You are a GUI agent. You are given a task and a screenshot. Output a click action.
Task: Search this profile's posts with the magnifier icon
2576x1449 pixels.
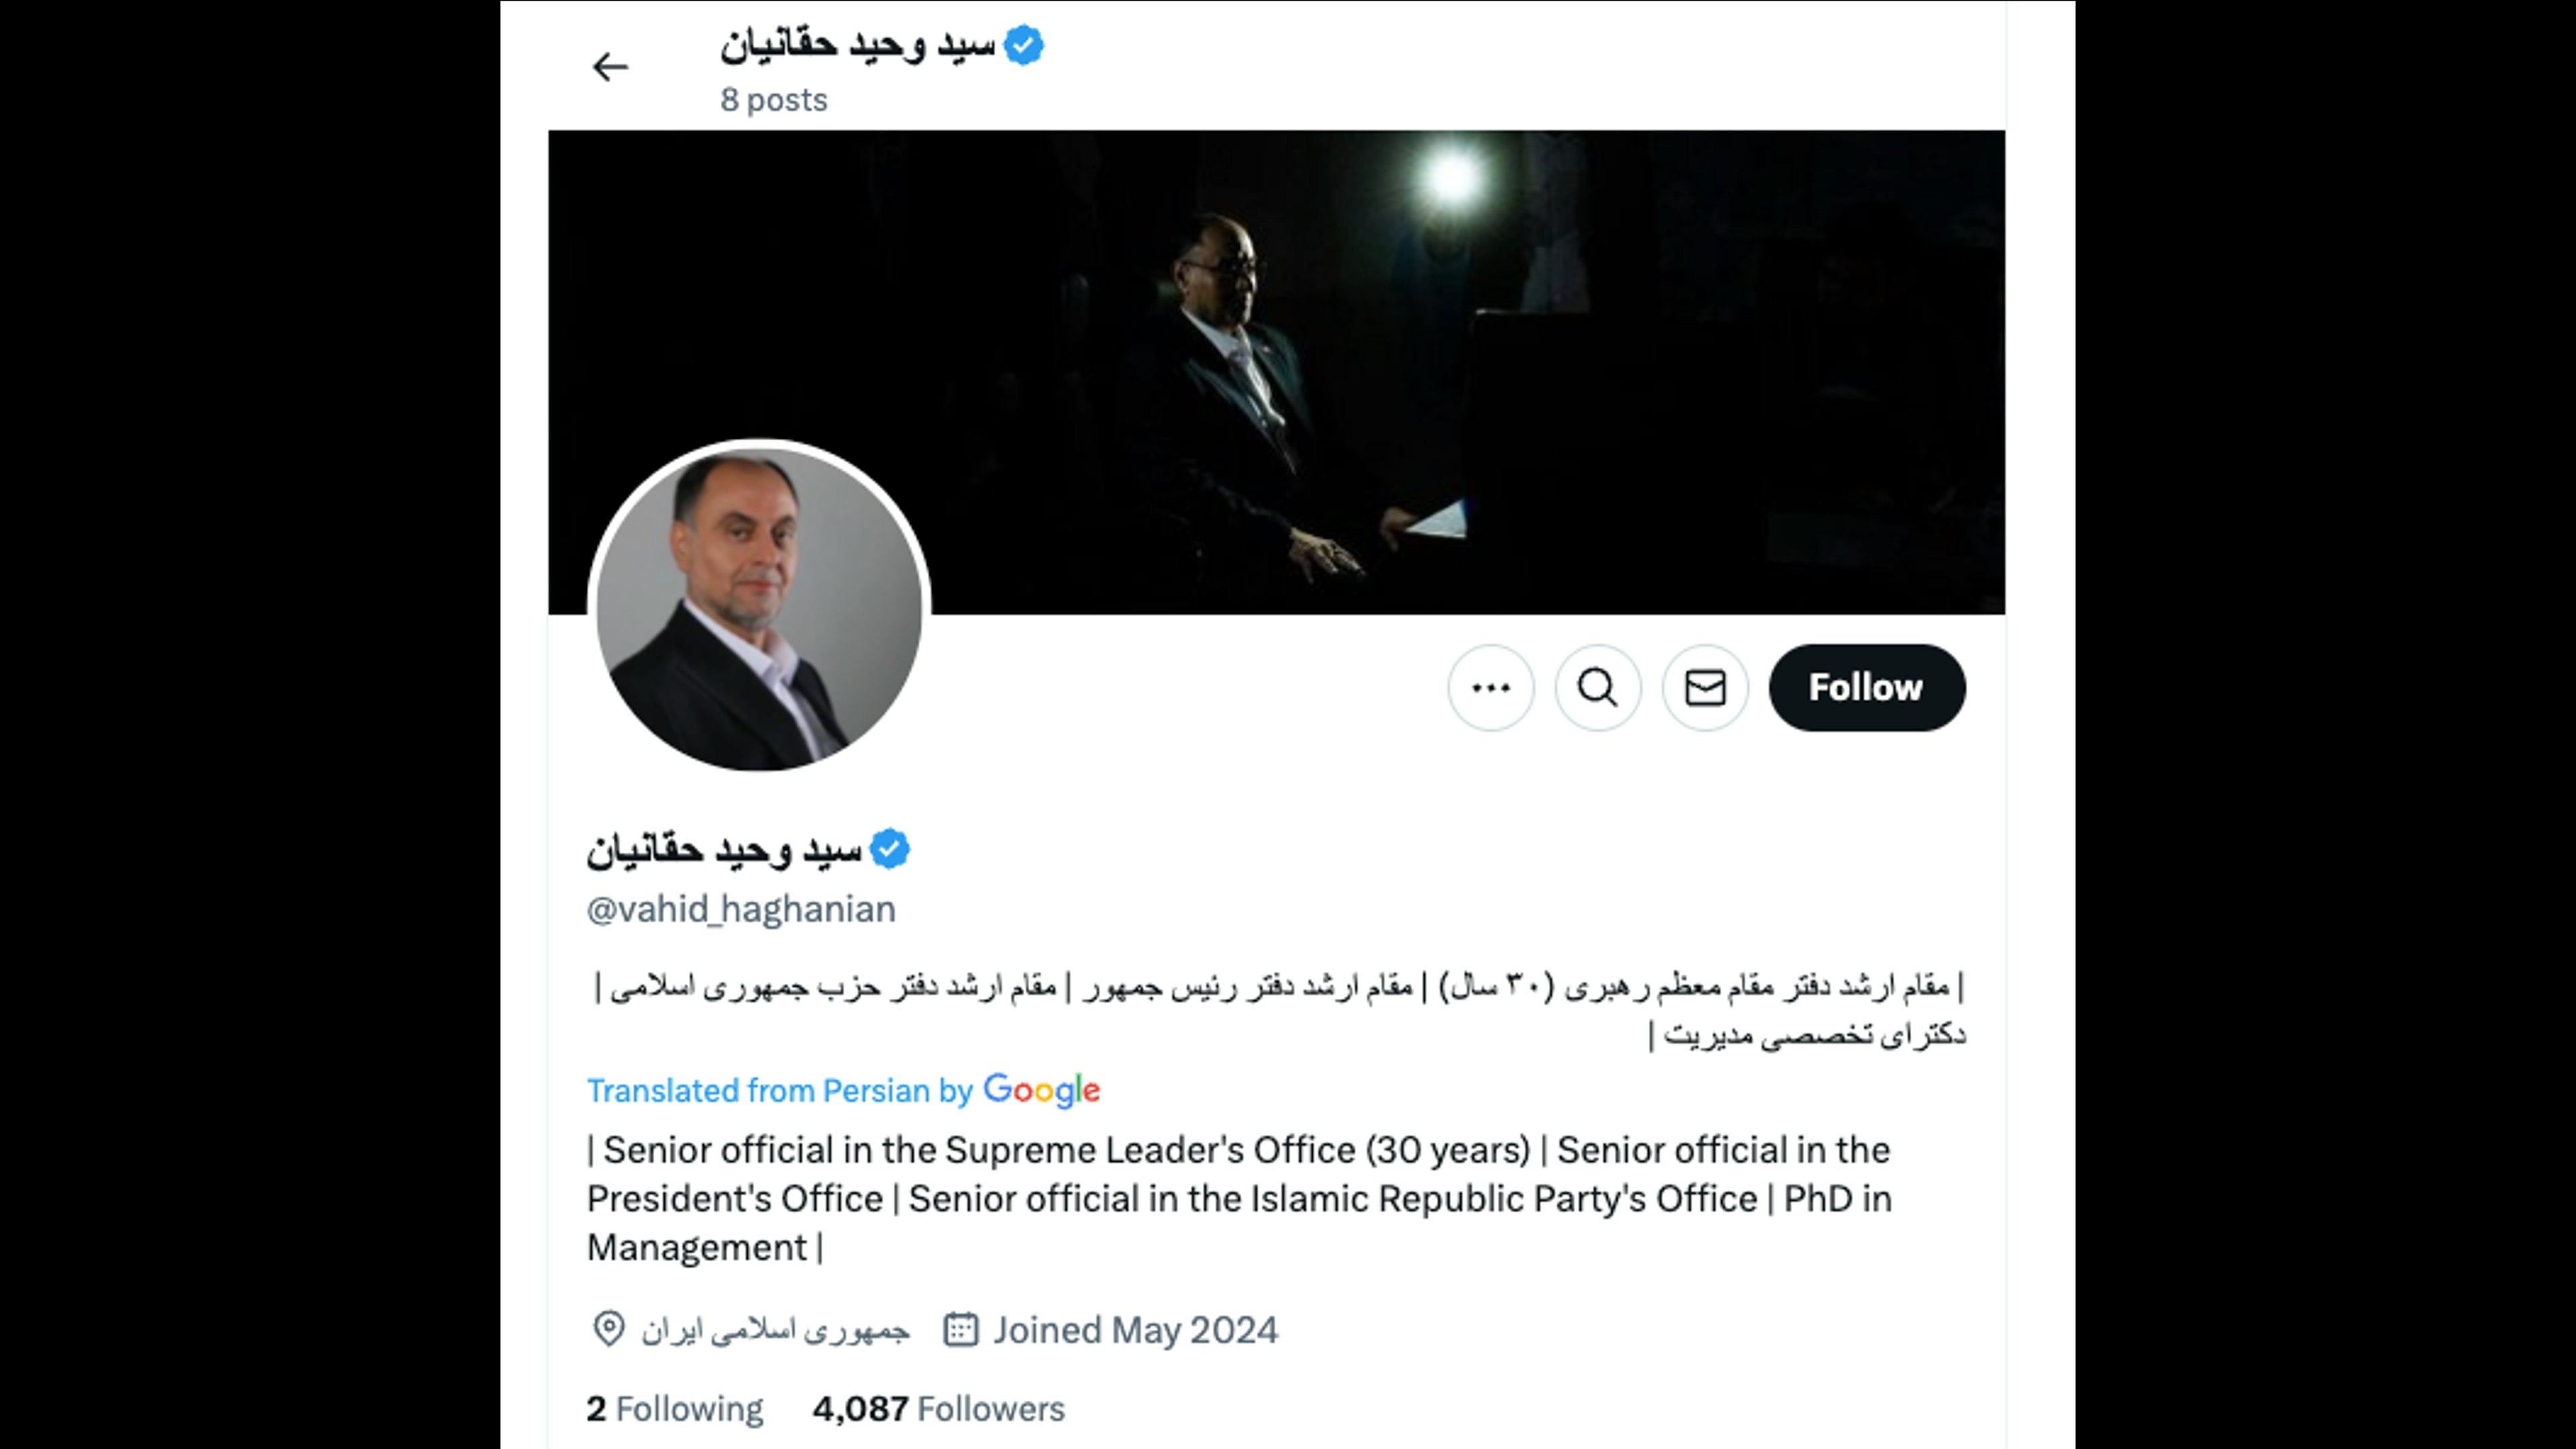[x=1597, y=688]
